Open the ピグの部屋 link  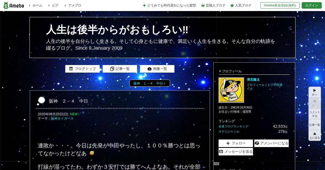coord(275,85)
